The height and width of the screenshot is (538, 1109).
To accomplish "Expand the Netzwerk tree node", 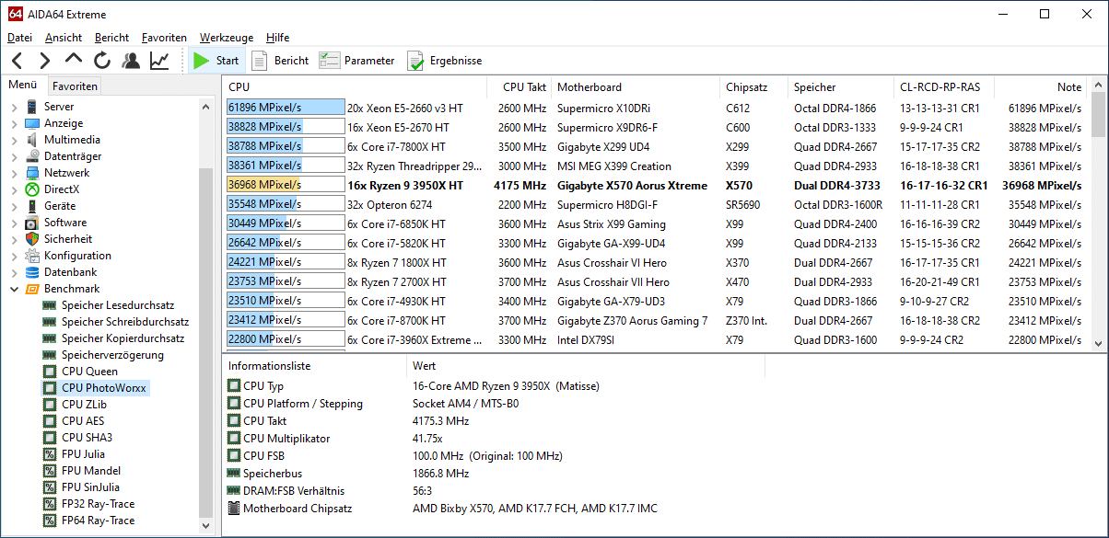I will click(x=14, y=173).
